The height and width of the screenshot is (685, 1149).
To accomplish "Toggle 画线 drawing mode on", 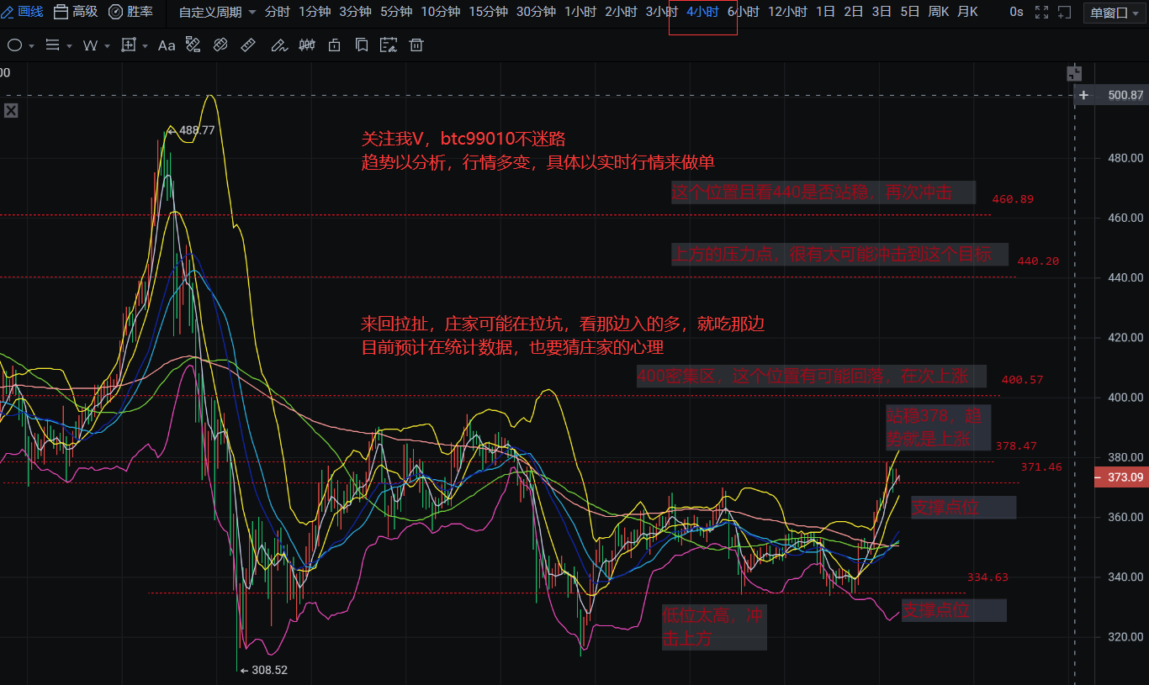I will tap(21, 13).
